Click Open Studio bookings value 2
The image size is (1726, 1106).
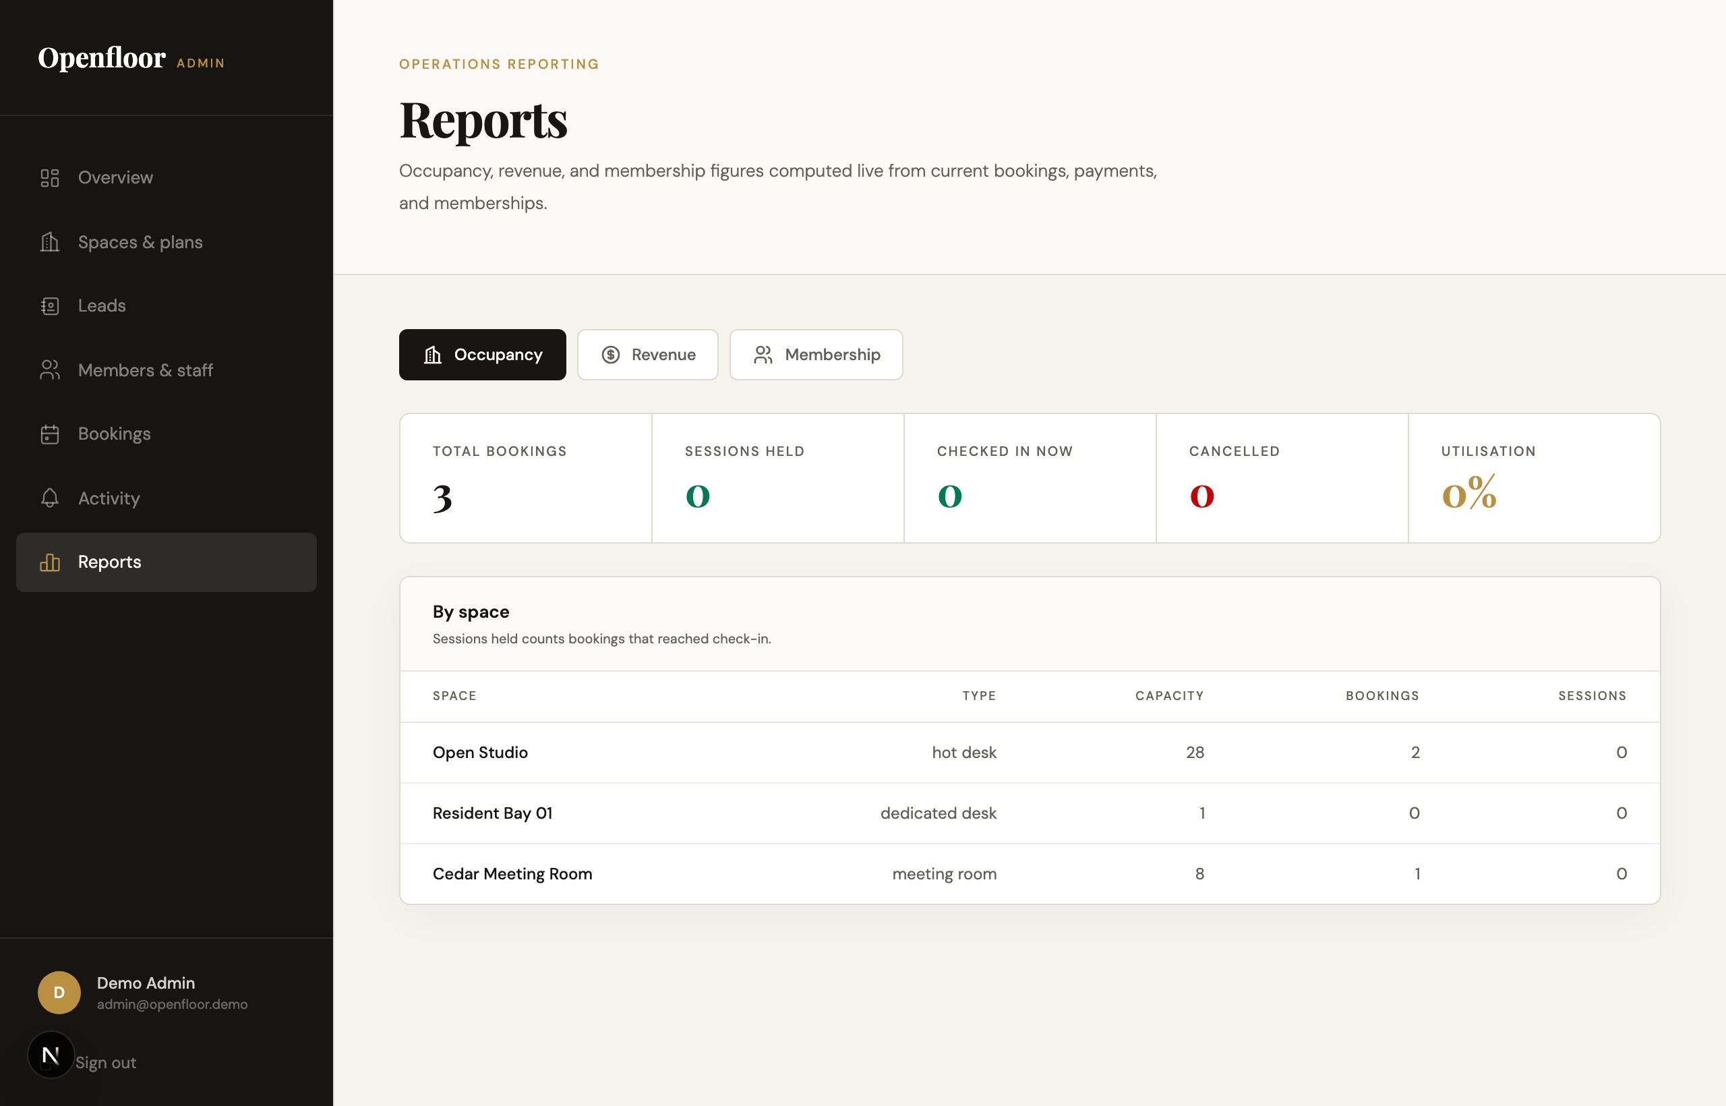(x=1415, y=753)
